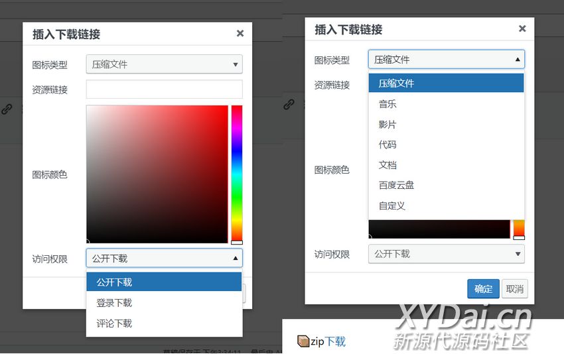This screenshot has height=354, width=564.
Task: Pick 文档 from icon type list
Action: 388,165
